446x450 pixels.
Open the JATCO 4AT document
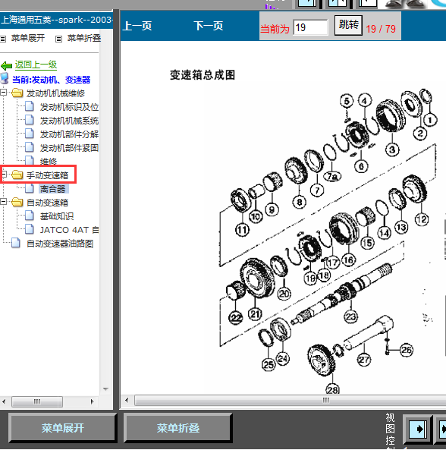[69, 230]
